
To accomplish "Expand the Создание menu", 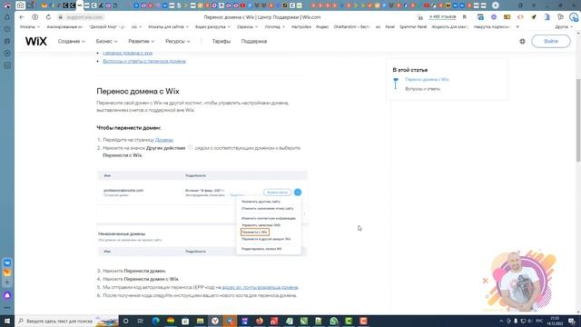I will point(71,41).
